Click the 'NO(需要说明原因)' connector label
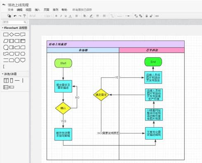This screenshot has width=202, height=163. (109, 133)
